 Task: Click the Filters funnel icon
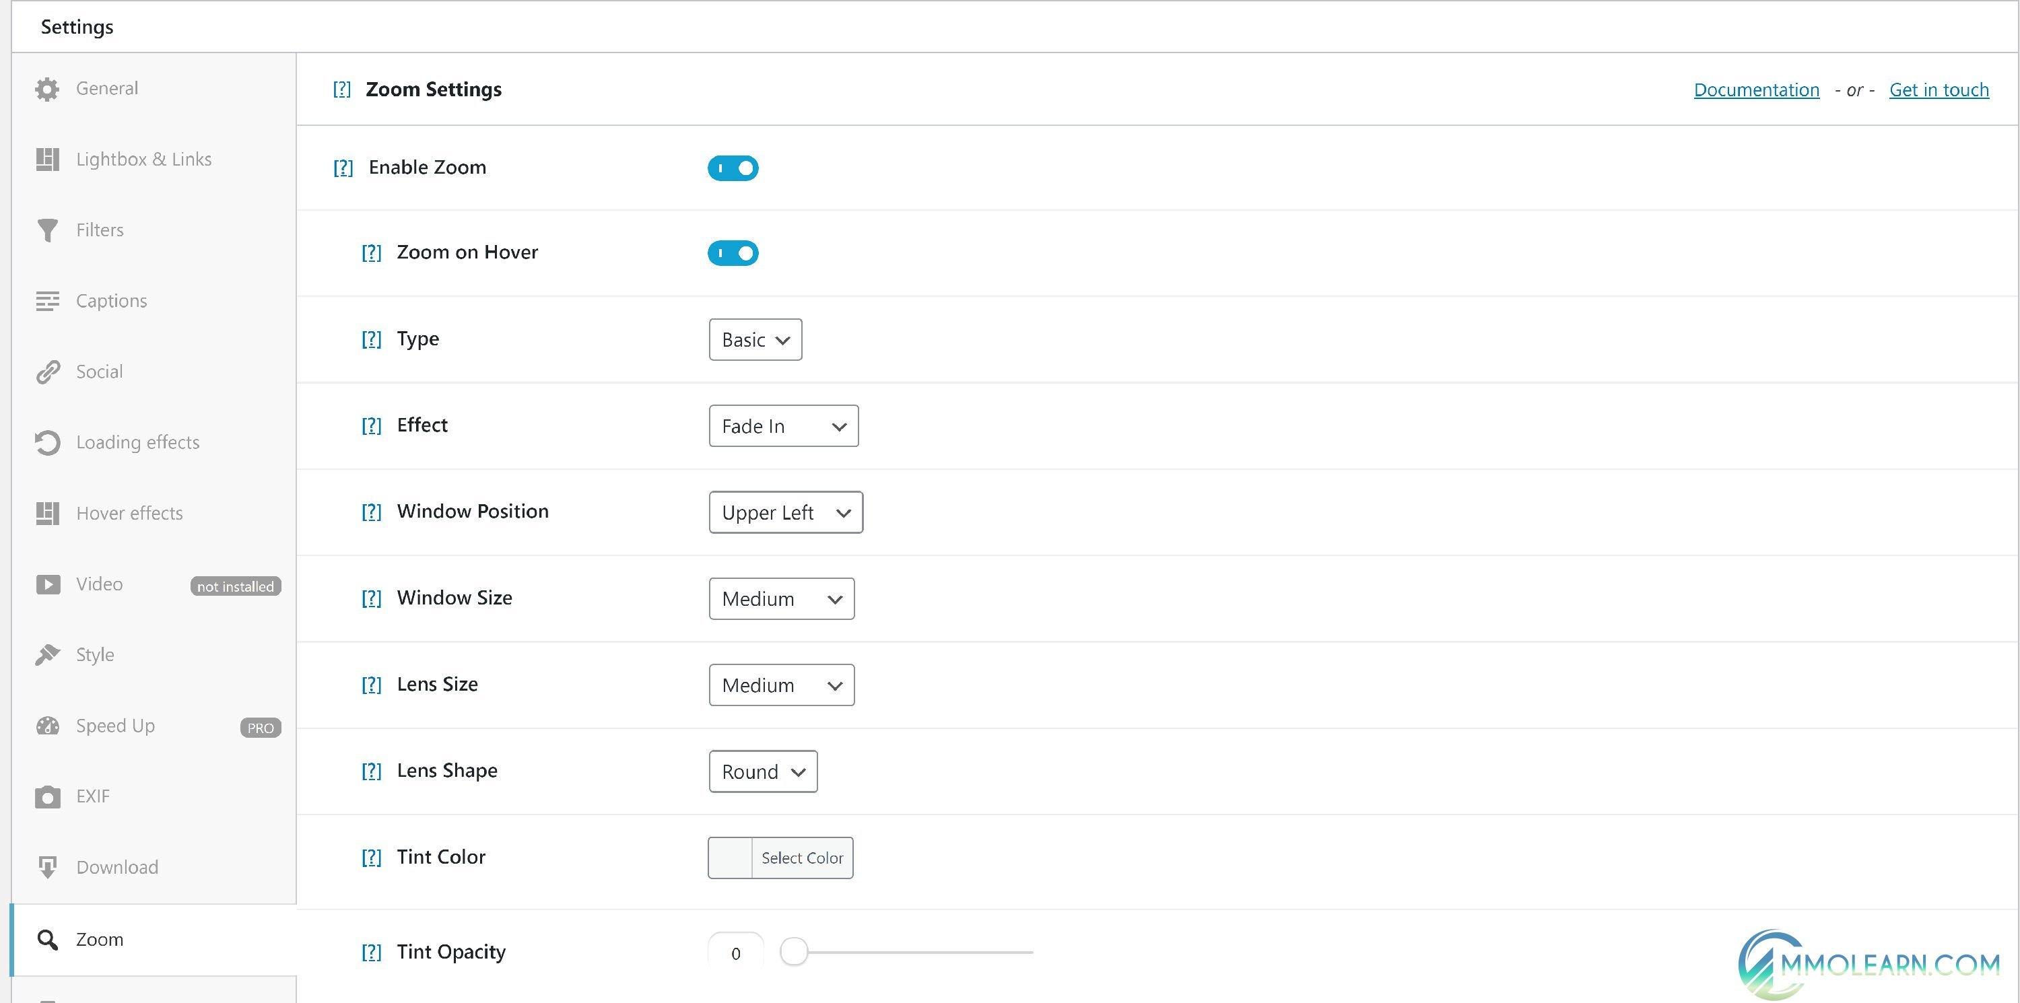tap(47, 230)
